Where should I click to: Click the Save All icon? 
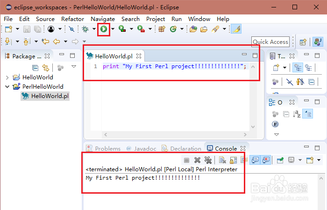[x=37, y=29]
